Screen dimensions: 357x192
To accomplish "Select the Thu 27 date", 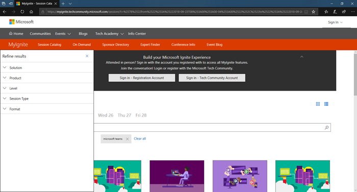I will click(x=124, y=115).
